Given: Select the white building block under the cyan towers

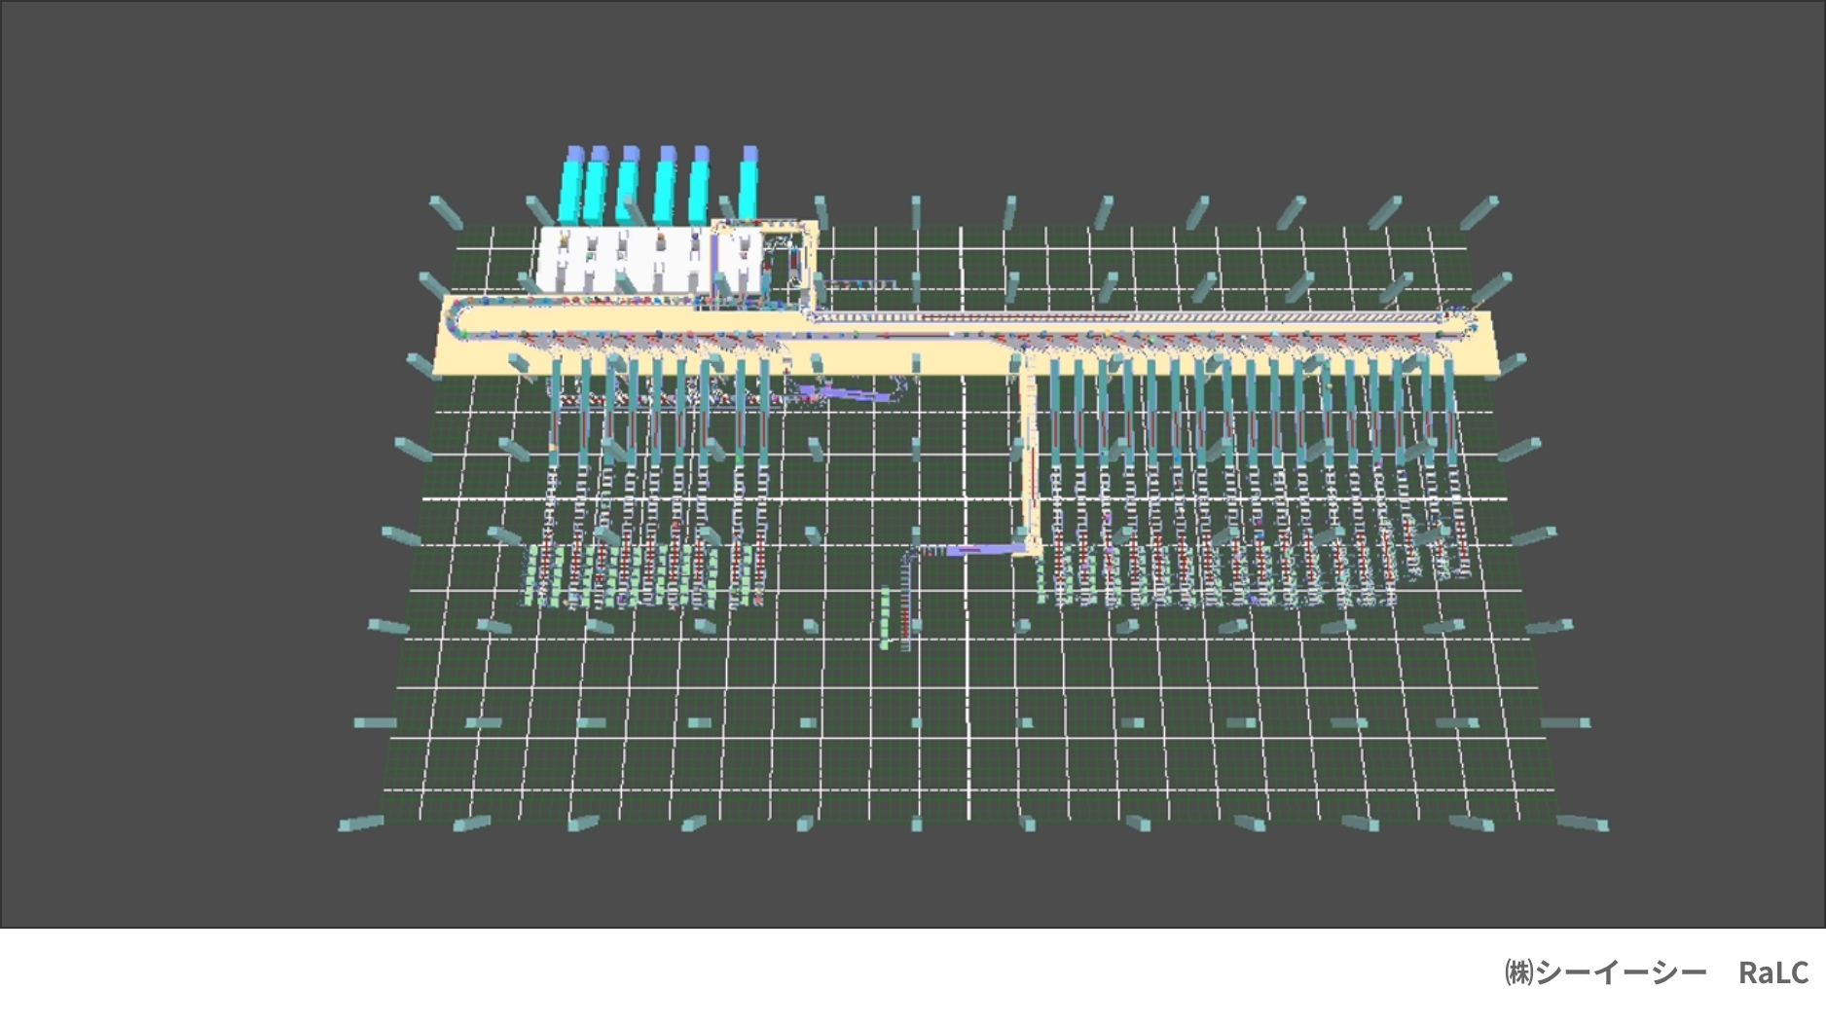Looking at the screenshot, I should coord(649,260).
